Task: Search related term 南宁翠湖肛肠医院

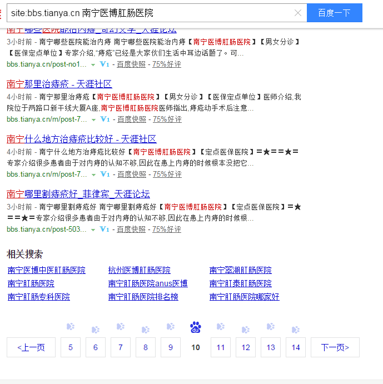Action: click(x=241, y=270)
